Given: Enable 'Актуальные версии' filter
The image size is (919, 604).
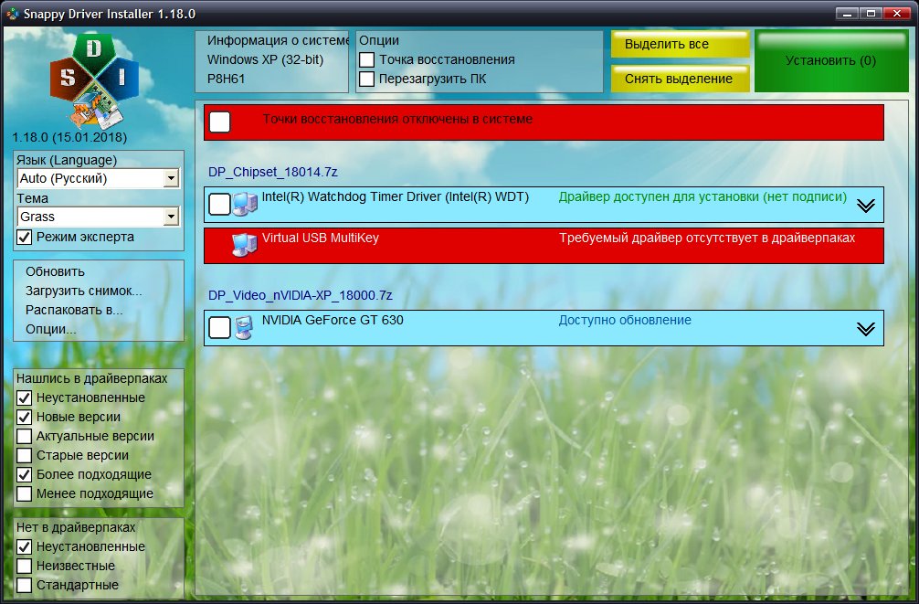Looking at the screenshot, I should [x=25, y=437].
